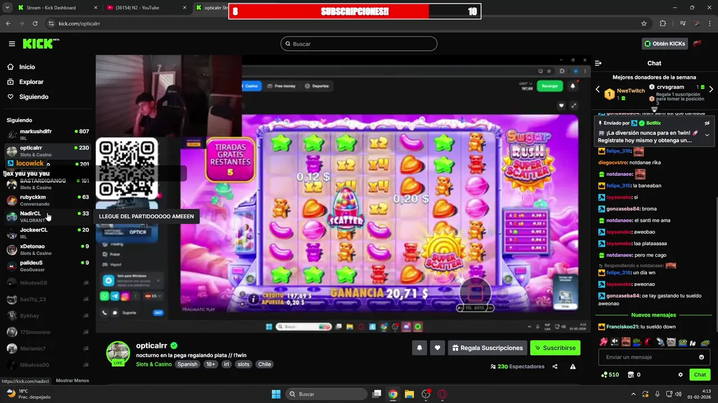
Task: Open JockeerCL channel in following list
Action: 48,233
